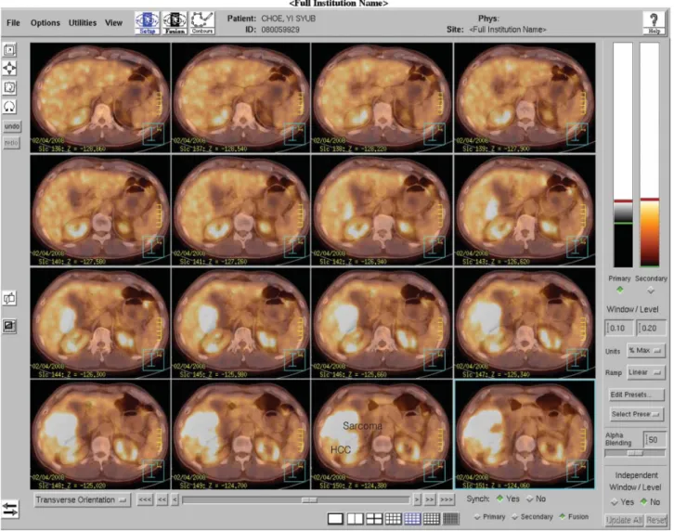
Task: Choose the five-by-five grid layout icon
Action: (x=431, y=519)
